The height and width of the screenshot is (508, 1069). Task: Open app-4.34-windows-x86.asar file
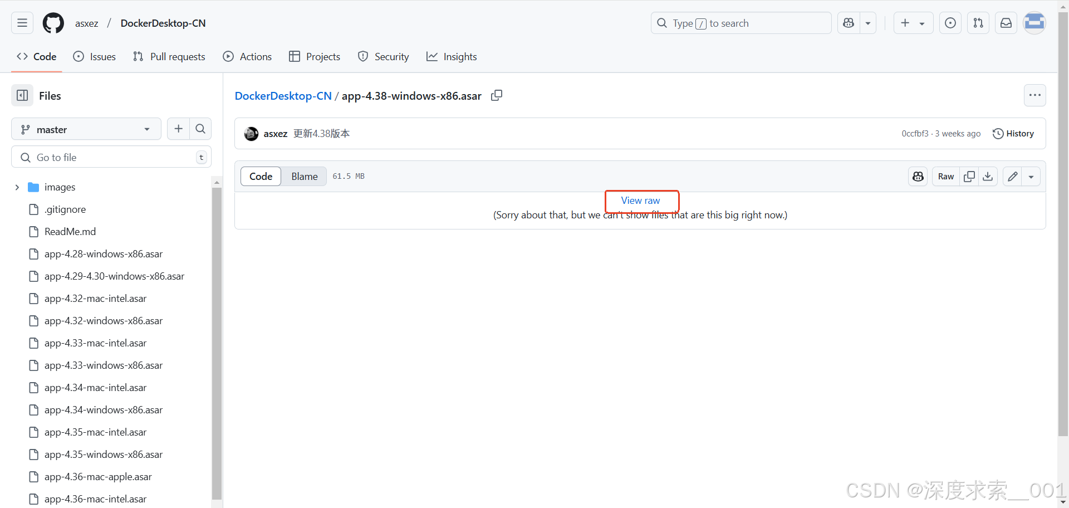[104, 410]
